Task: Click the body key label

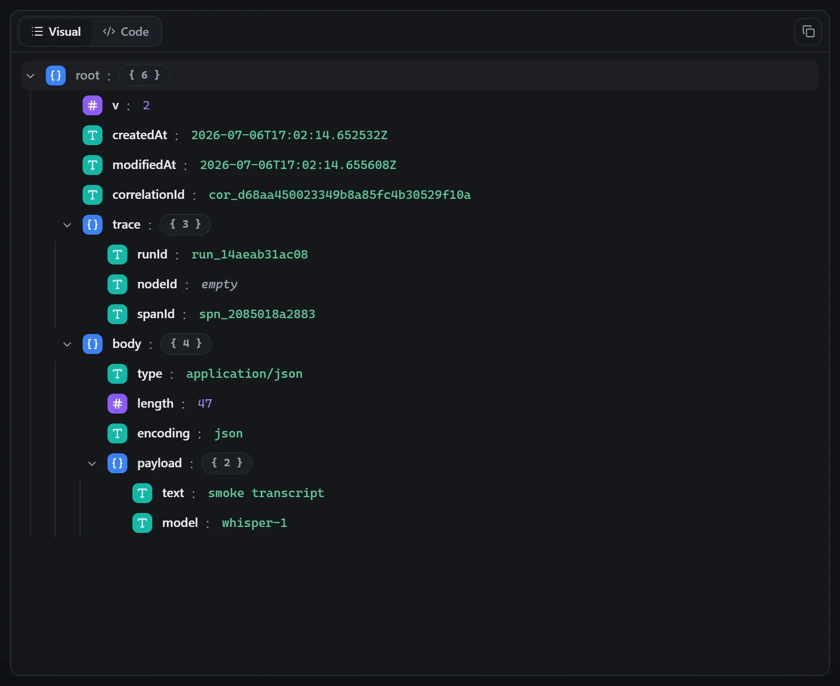Action: [127, 344]
